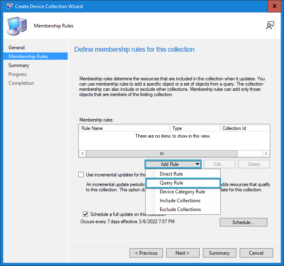The width and height of the screenshot is (284, 266).
Task: Sort by the Rule Name column header
Action: pyautogui.click(x=125, y=128)
